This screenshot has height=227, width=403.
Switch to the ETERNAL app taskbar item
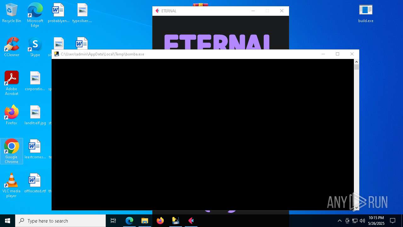coord(191,221)
